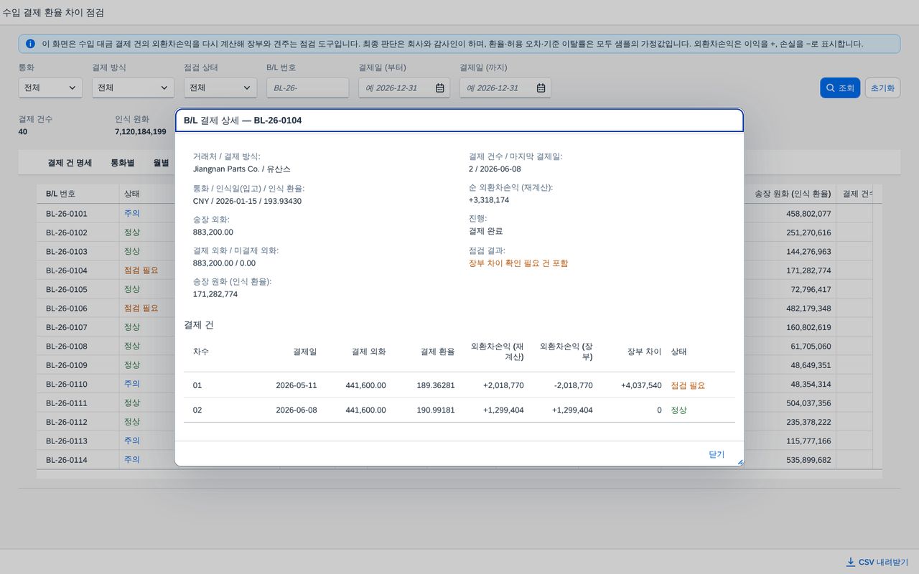Select row BL-26-0102
This screenshot has height=574, width=919.
tap(454, 232)
